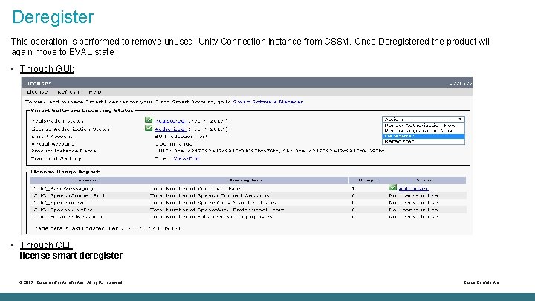535x301 pixels.
Task: Click the CUC_SpeechViewPro license row
Action: coord(248,210)
